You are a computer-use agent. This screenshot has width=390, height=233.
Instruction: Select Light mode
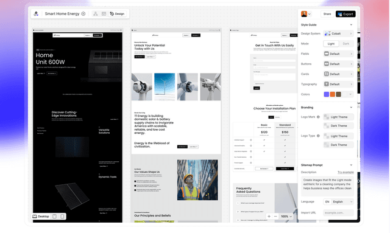point(331,44)
